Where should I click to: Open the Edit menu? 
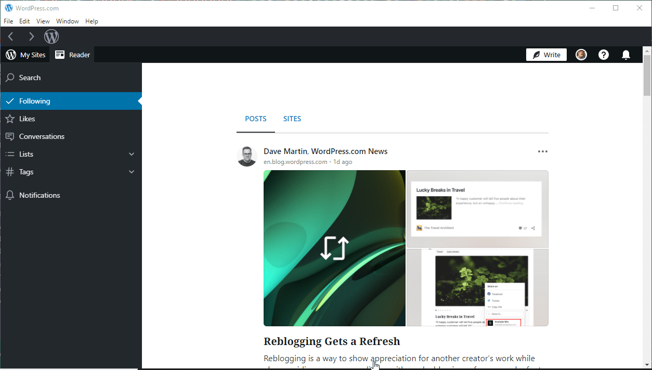click(24, 21)
